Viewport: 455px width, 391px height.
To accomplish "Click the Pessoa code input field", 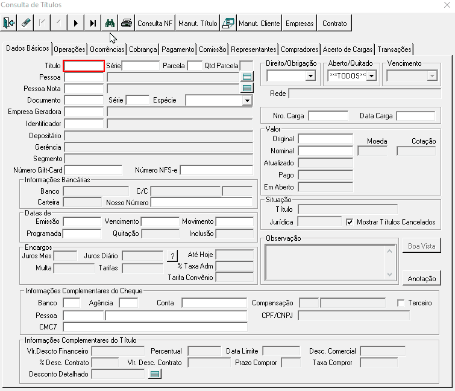I will [84, 77].
